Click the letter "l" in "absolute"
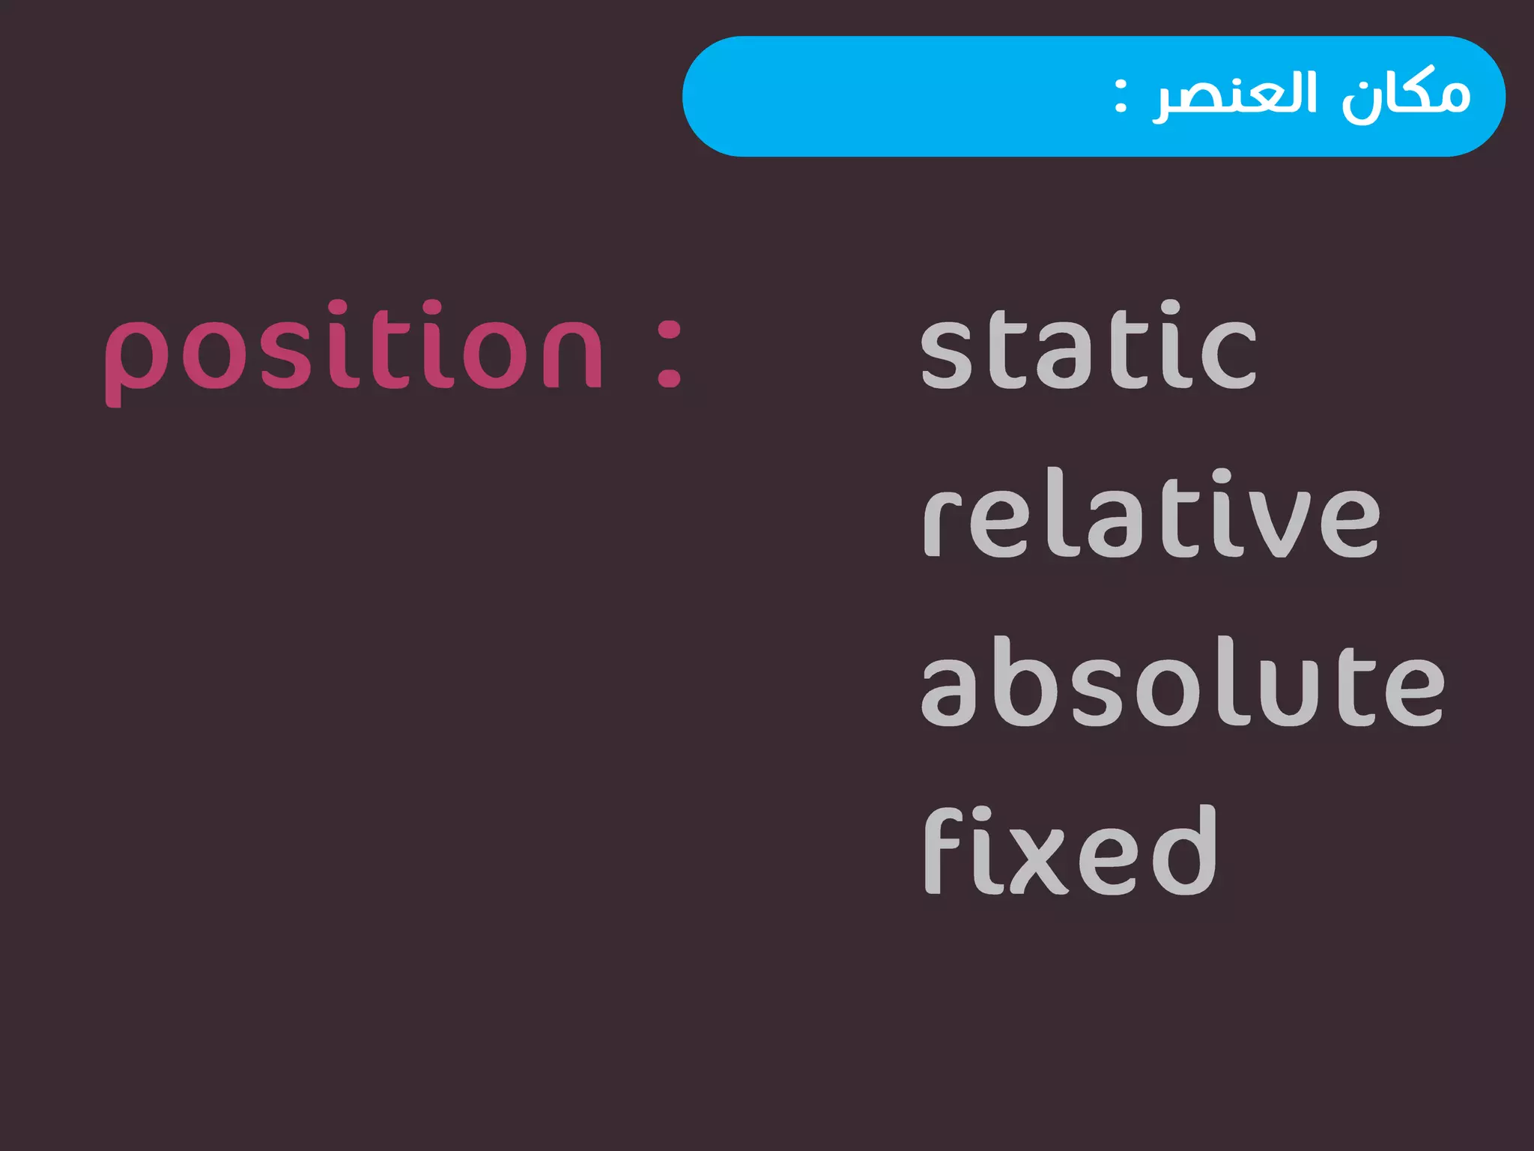Screen dimensions: 1534x1151 coord(1231,681)
